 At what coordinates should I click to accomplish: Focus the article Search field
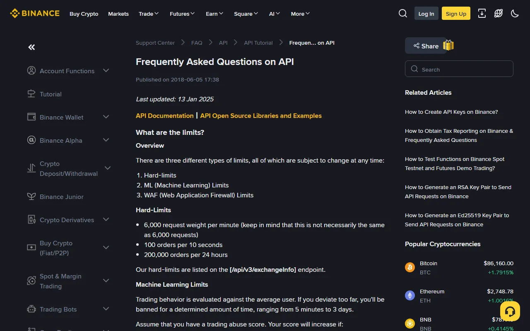[x=459, y=69]
